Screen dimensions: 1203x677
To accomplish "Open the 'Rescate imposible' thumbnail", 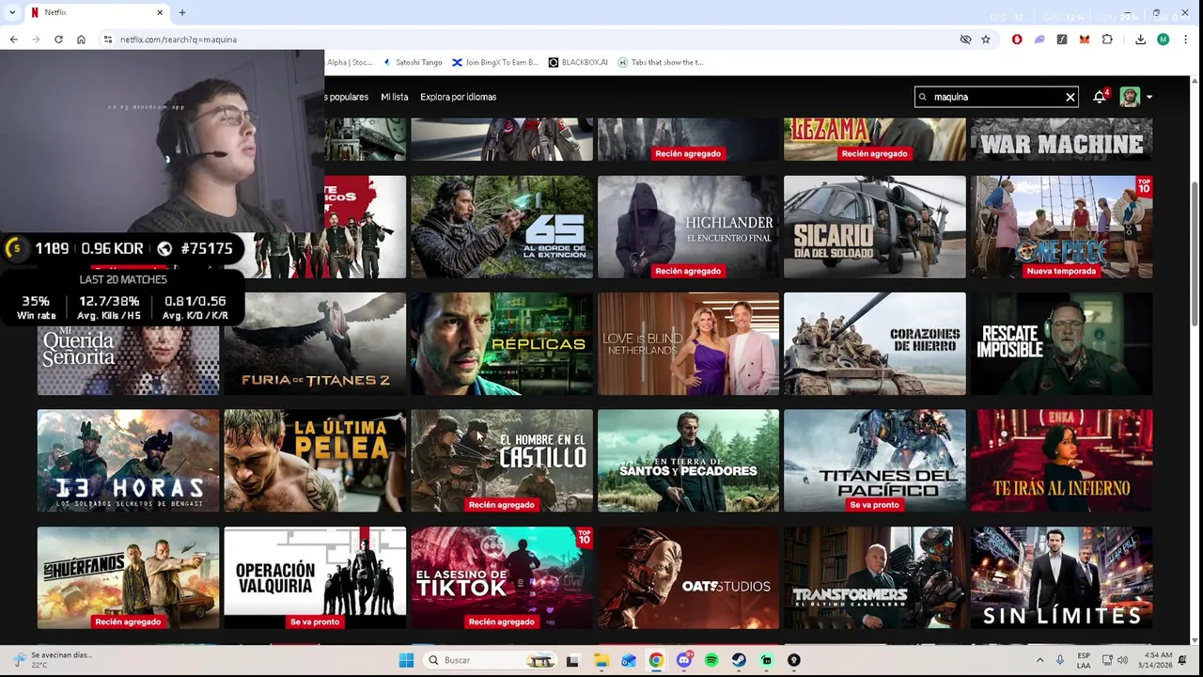I will click(1061, 343).
